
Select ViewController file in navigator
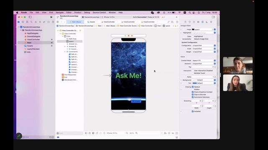click(33, 40)
